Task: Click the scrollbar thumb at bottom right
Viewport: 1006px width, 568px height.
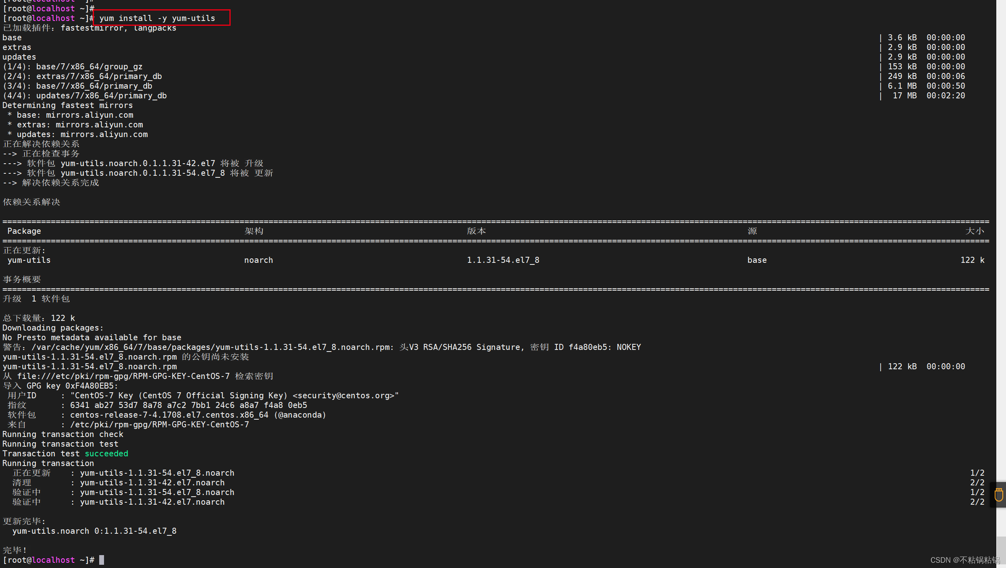Action: point(1001,551)
